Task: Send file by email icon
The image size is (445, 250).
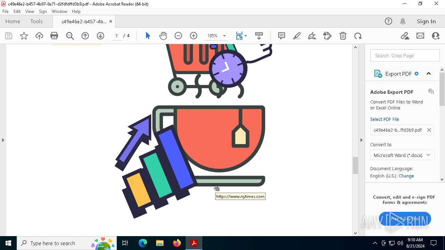Action: (420, 36)
